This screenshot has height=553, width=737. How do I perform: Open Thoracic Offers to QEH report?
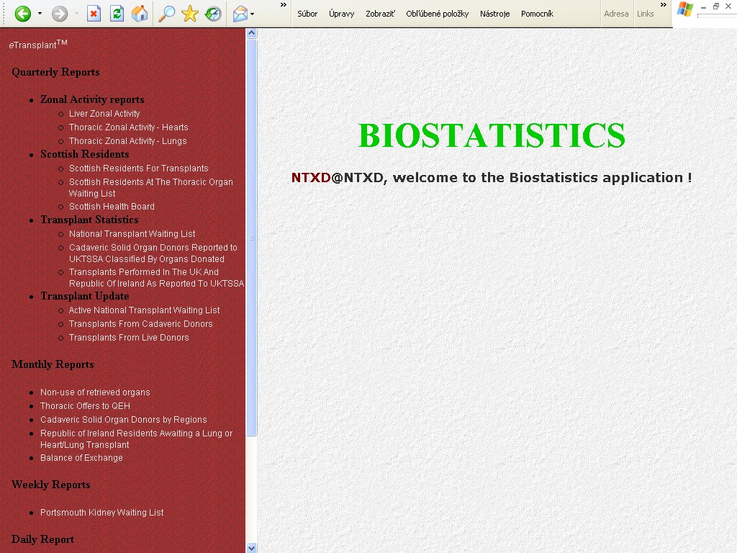[85, 405]
